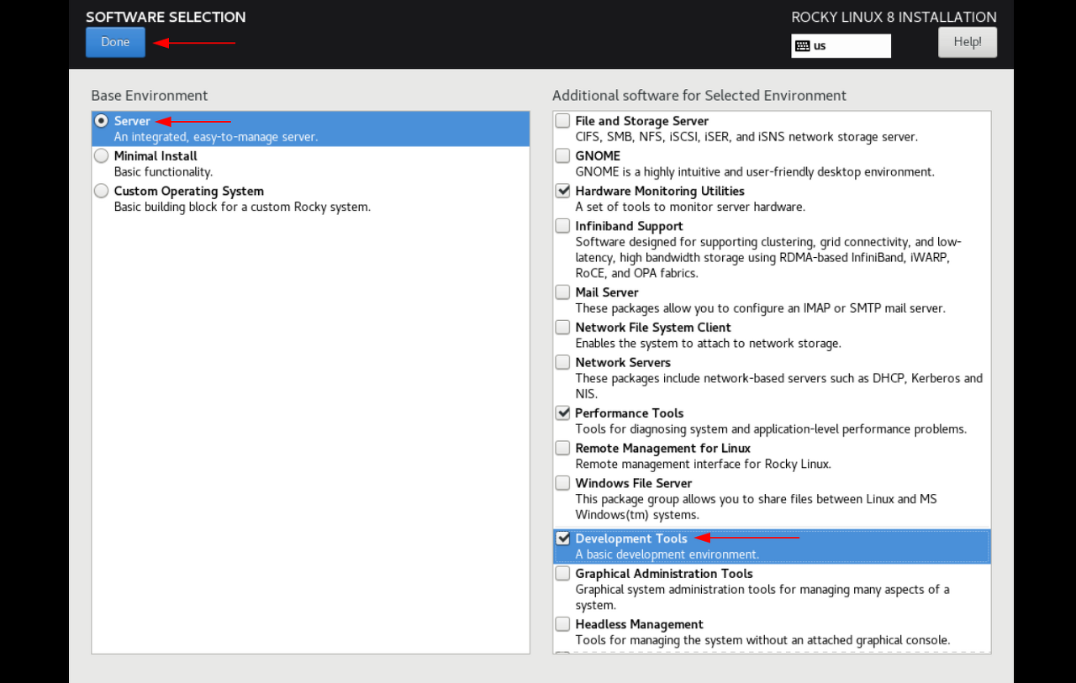Click the CIFS, SMB, NFS, iSCSI description

746,137
